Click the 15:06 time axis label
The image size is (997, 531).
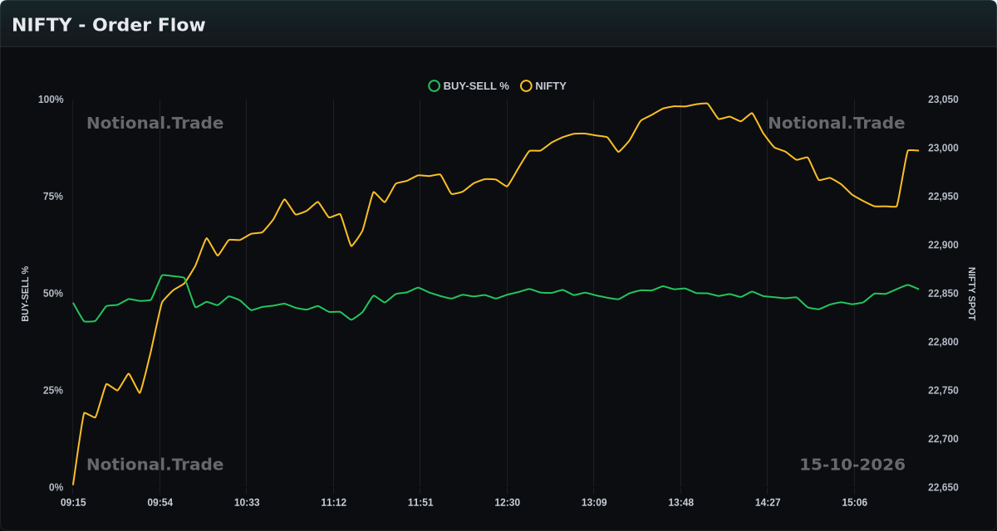[854, 503]
